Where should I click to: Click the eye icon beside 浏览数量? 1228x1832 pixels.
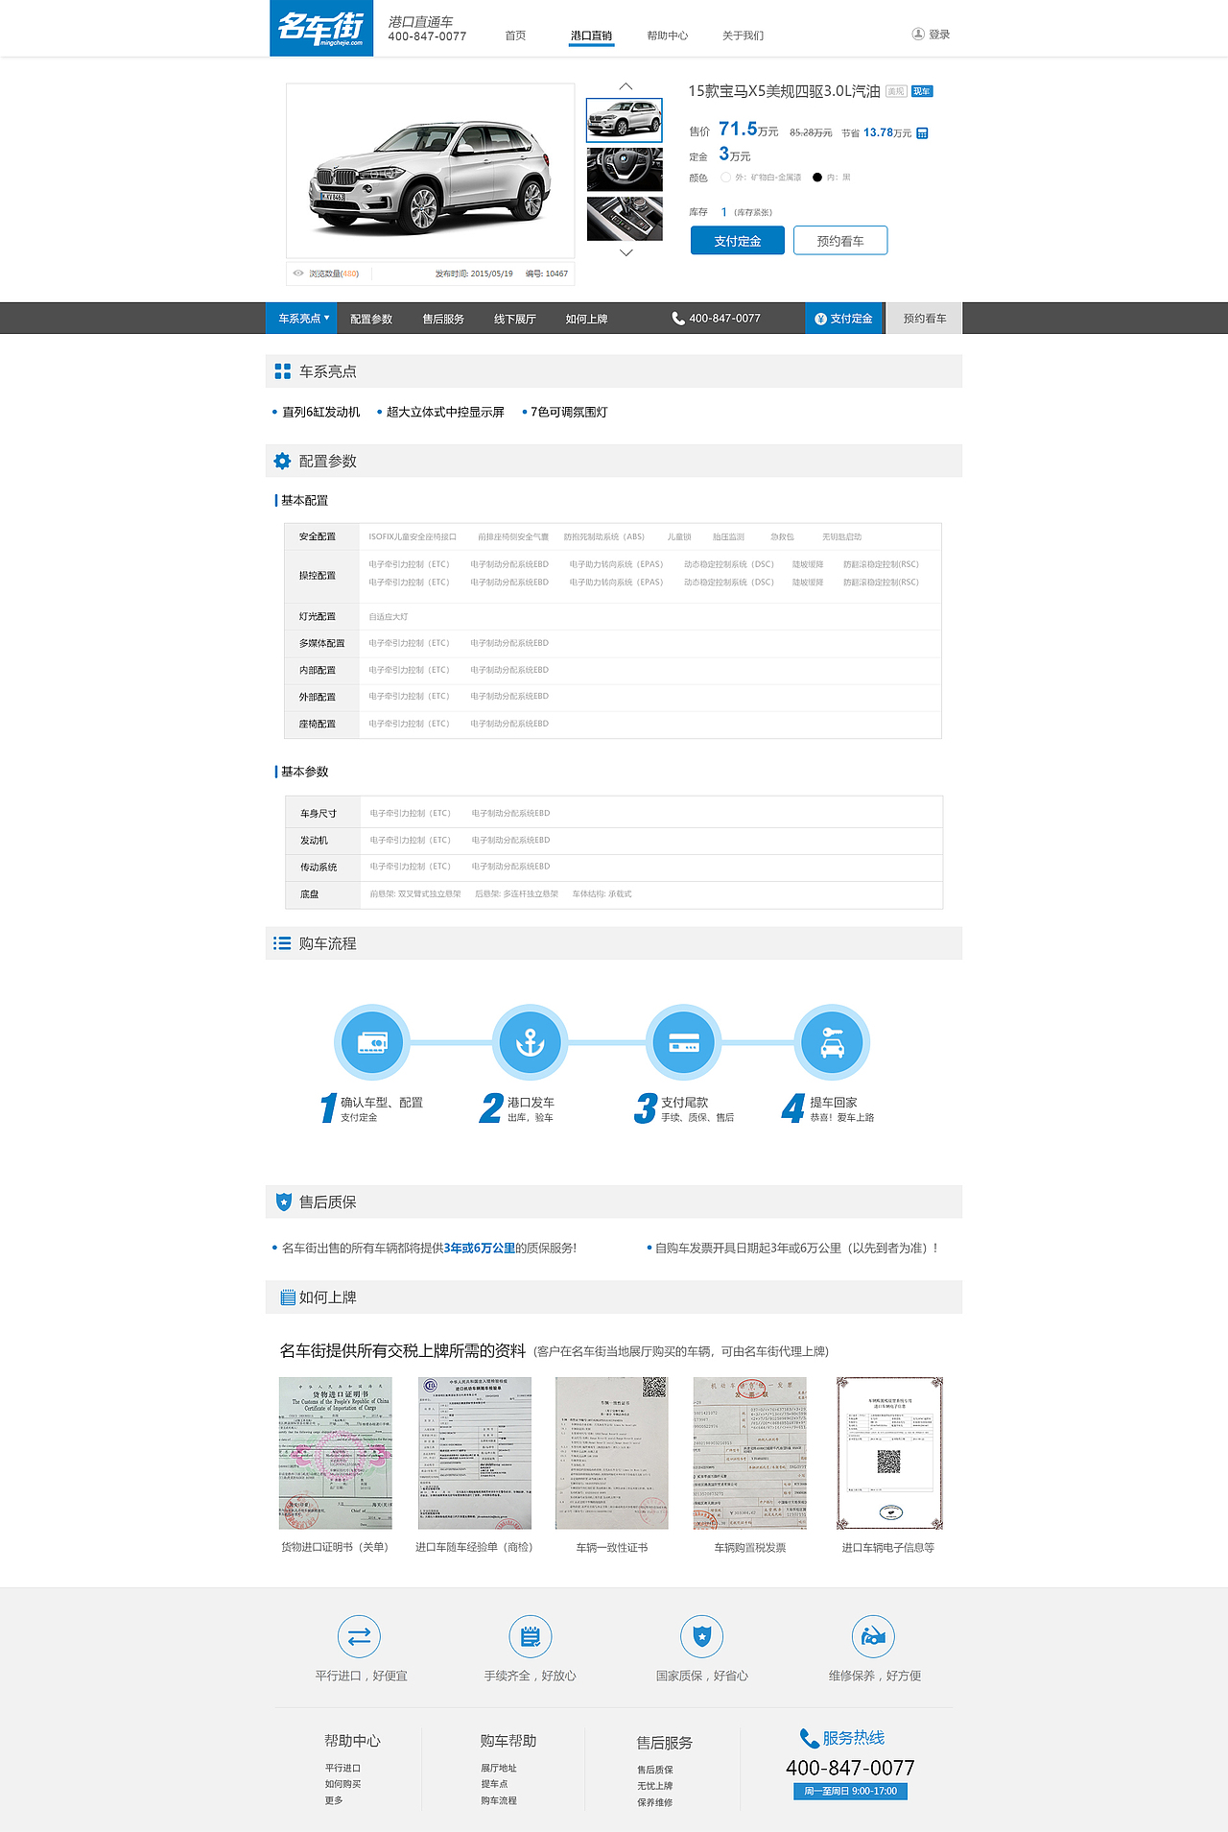click(x=298, y=274)
